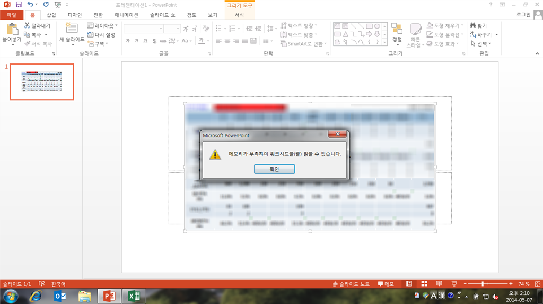Toggle text shadow
This screenshot has width=543, height=304.
pos(154,41)
